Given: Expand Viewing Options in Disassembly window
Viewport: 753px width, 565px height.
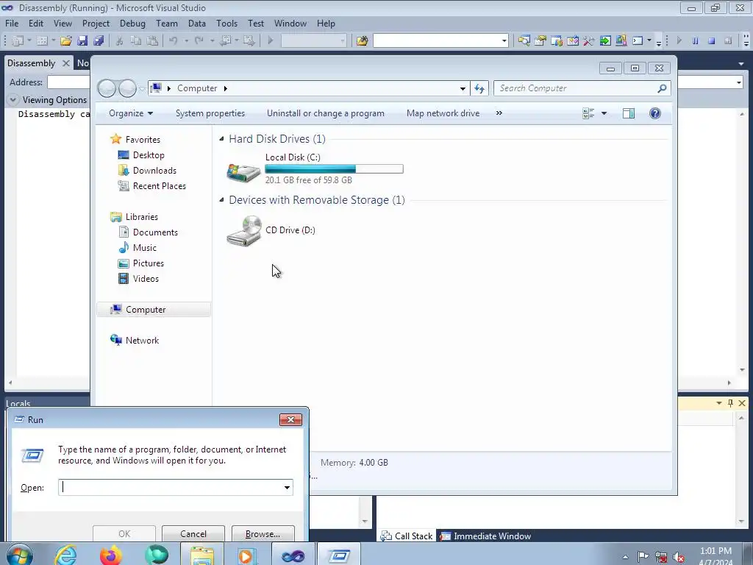Looking at the screenshot, I should click(13, 100).
